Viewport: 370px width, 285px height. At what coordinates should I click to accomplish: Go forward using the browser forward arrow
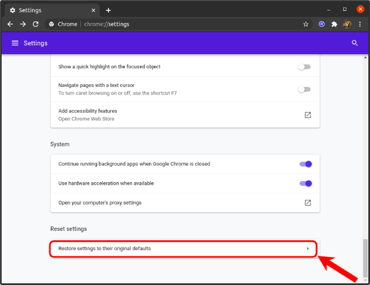coord(23,24)
